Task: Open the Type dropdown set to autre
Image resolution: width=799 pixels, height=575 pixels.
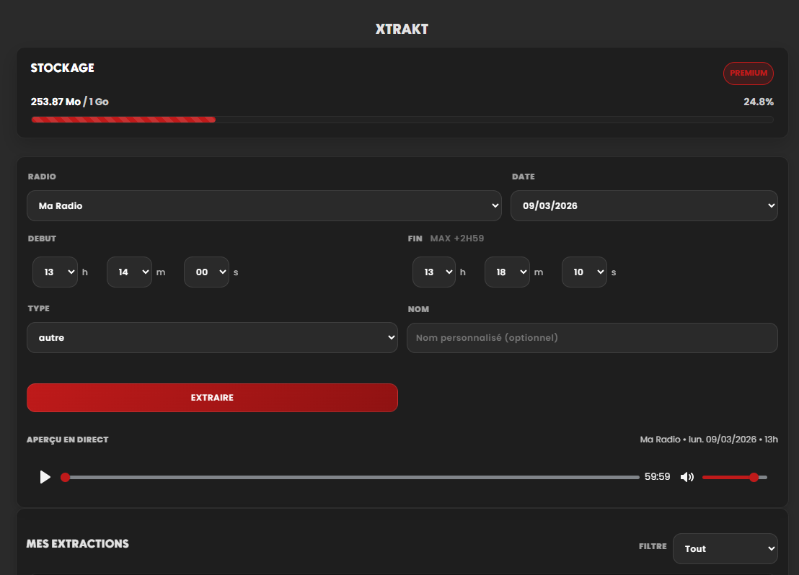Action: (212, 337)
